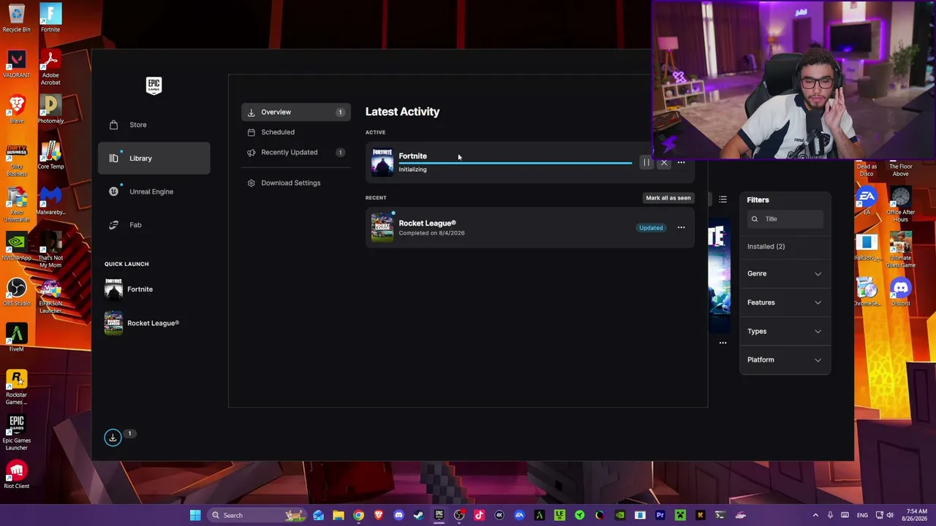The height and width of the screenshot is (526, 936).
Task: Expand the Genre filter
Action: (x=785, y=274)
